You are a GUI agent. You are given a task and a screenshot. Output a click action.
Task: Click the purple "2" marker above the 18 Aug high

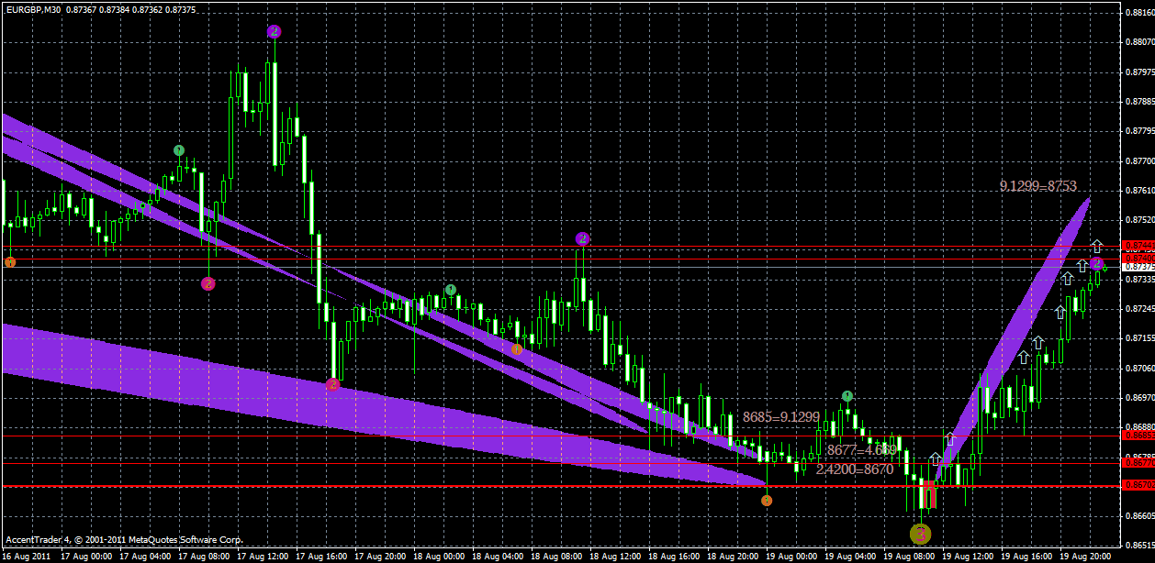click(582, 238)
